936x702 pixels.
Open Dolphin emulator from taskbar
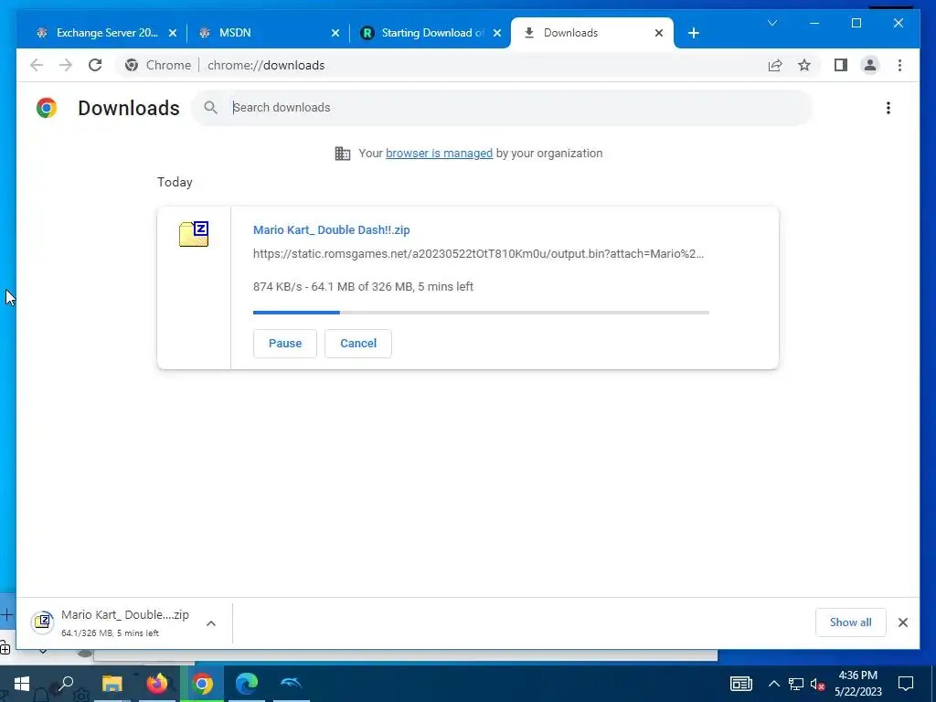coord(292,684)
